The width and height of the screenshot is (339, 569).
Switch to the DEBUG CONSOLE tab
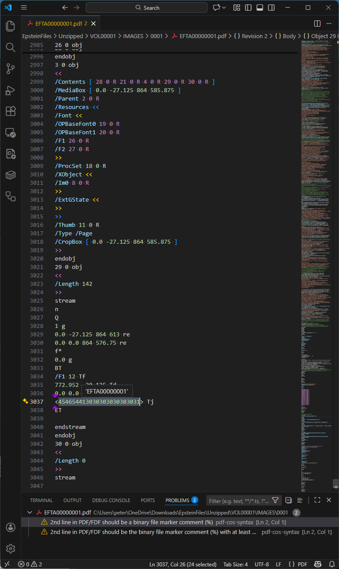tap(111, 500)
